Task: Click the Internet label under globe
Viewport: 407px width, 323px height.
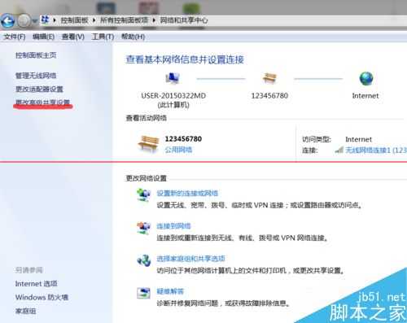Action: [365, 96]
